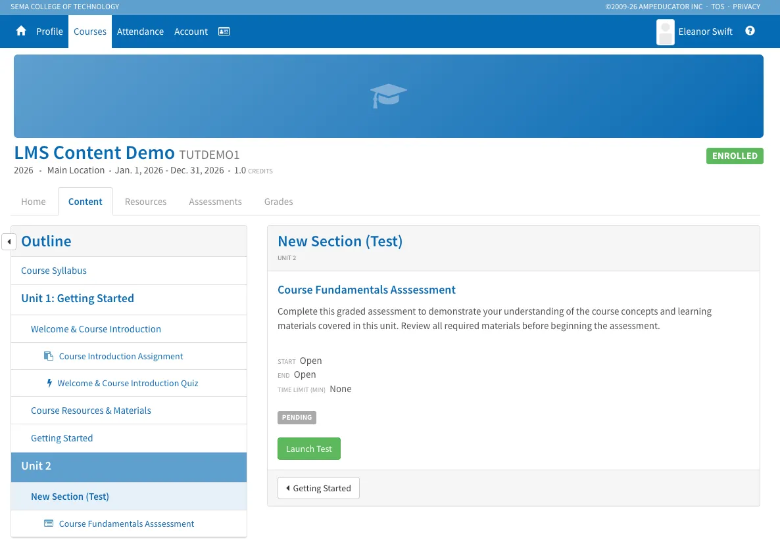
Task: Go back to Getting Started button
Action: 318,488
